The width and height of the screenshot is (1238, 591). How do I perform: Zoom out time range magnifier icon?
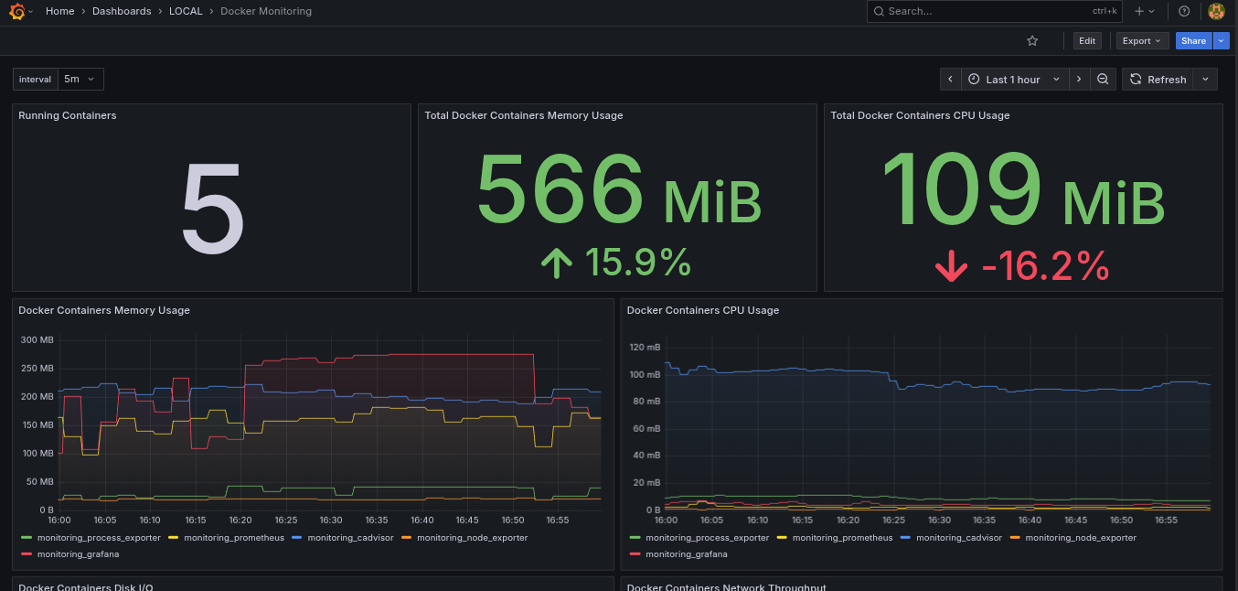click(1103, 80)
